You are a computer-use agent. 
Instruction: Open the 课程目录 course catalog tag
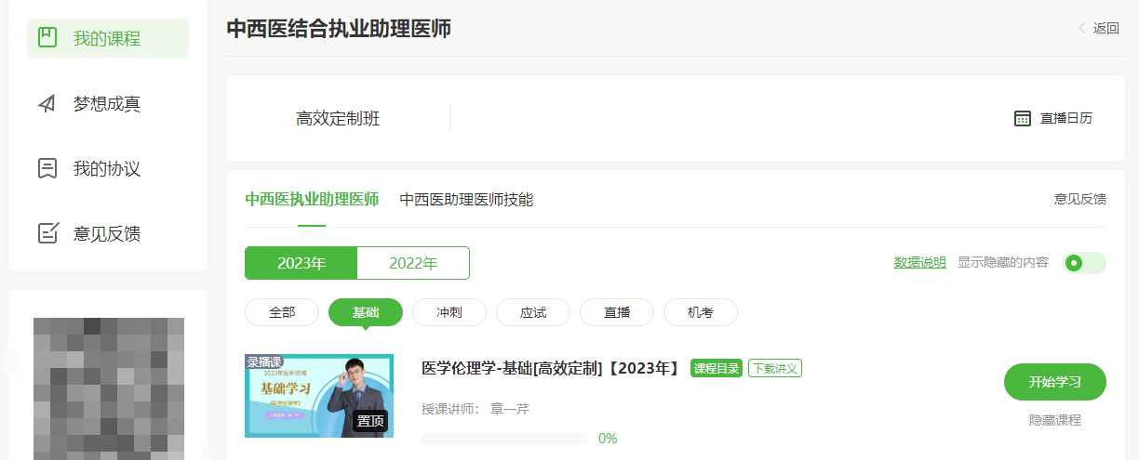coord(717,368)
